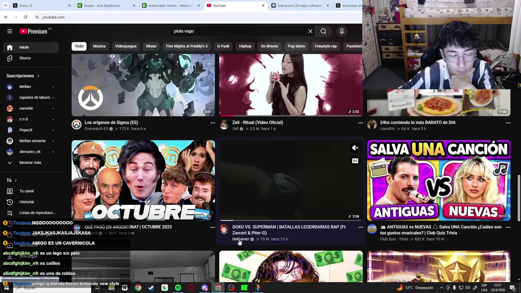Click the magnifying glass search button
The image size is (521, 293).
(323, 31)
